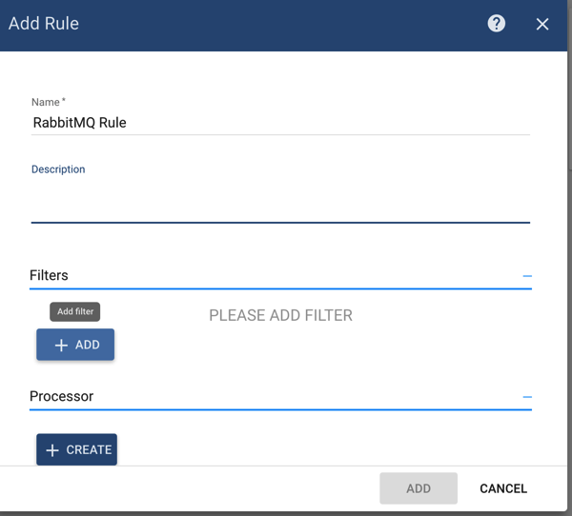This screenshot has width=572, height=516.
Task: Click the Name field containing RabbitMQ Rule
Action: 279,123
